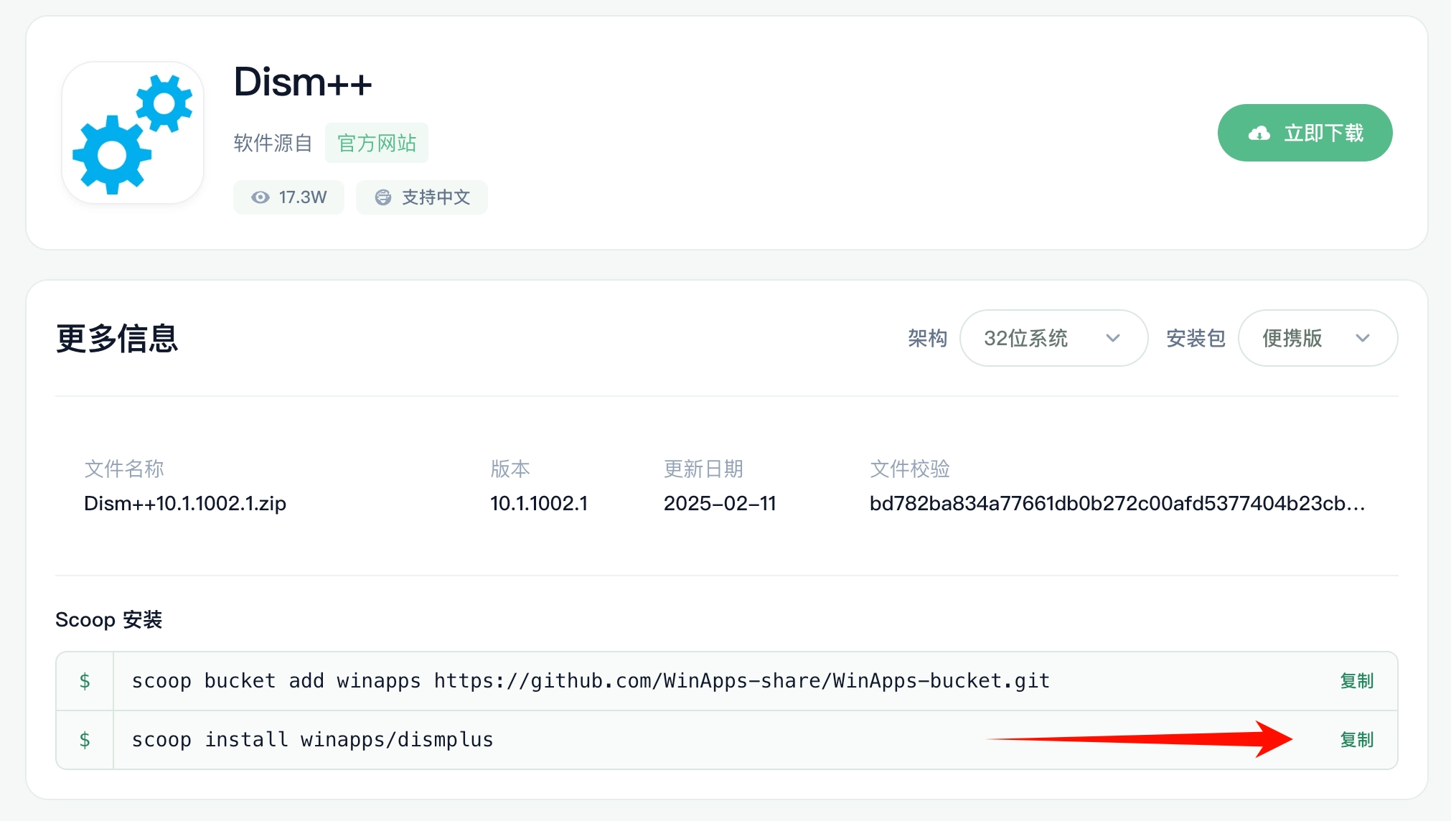Click the checksum value starting bd782ba834a7
The width and height of the screenshot is (1451, 821).
pyautogui.click(x=1117, y=503)
